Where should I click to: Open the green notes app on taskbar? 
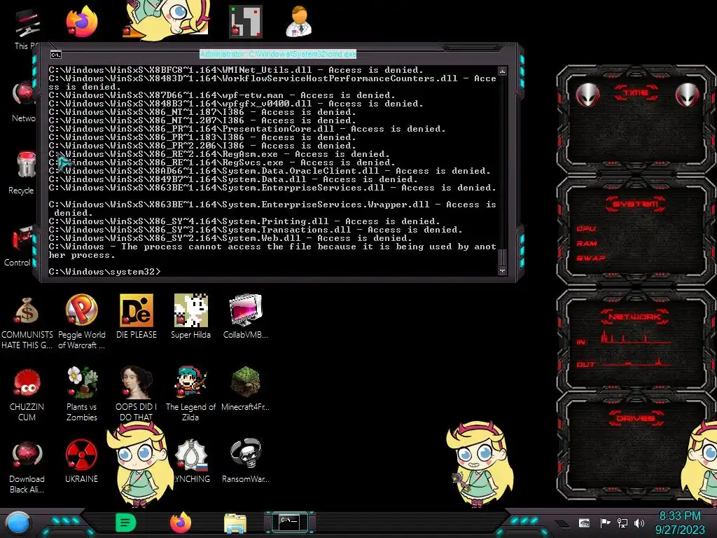tap(126, 523)
